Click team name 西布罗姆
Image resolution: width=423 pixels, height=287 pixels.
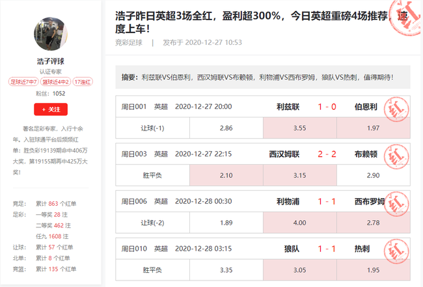(370, 202)
